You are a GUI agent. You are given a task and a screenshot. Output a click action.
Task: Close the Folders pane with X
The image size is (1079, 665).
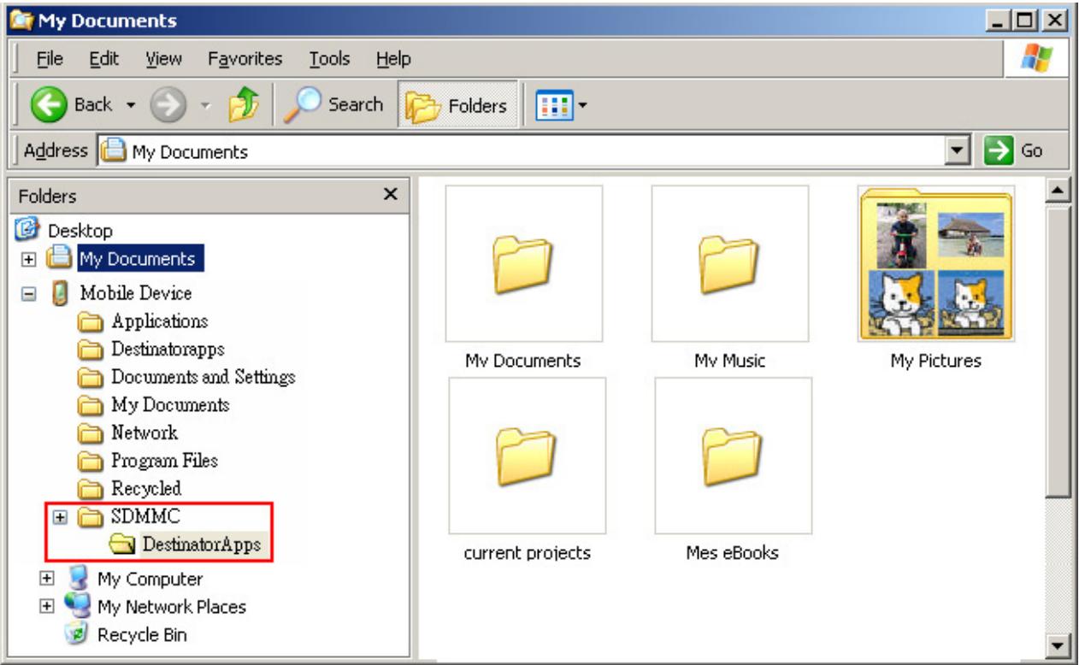[x=392, y=194]
